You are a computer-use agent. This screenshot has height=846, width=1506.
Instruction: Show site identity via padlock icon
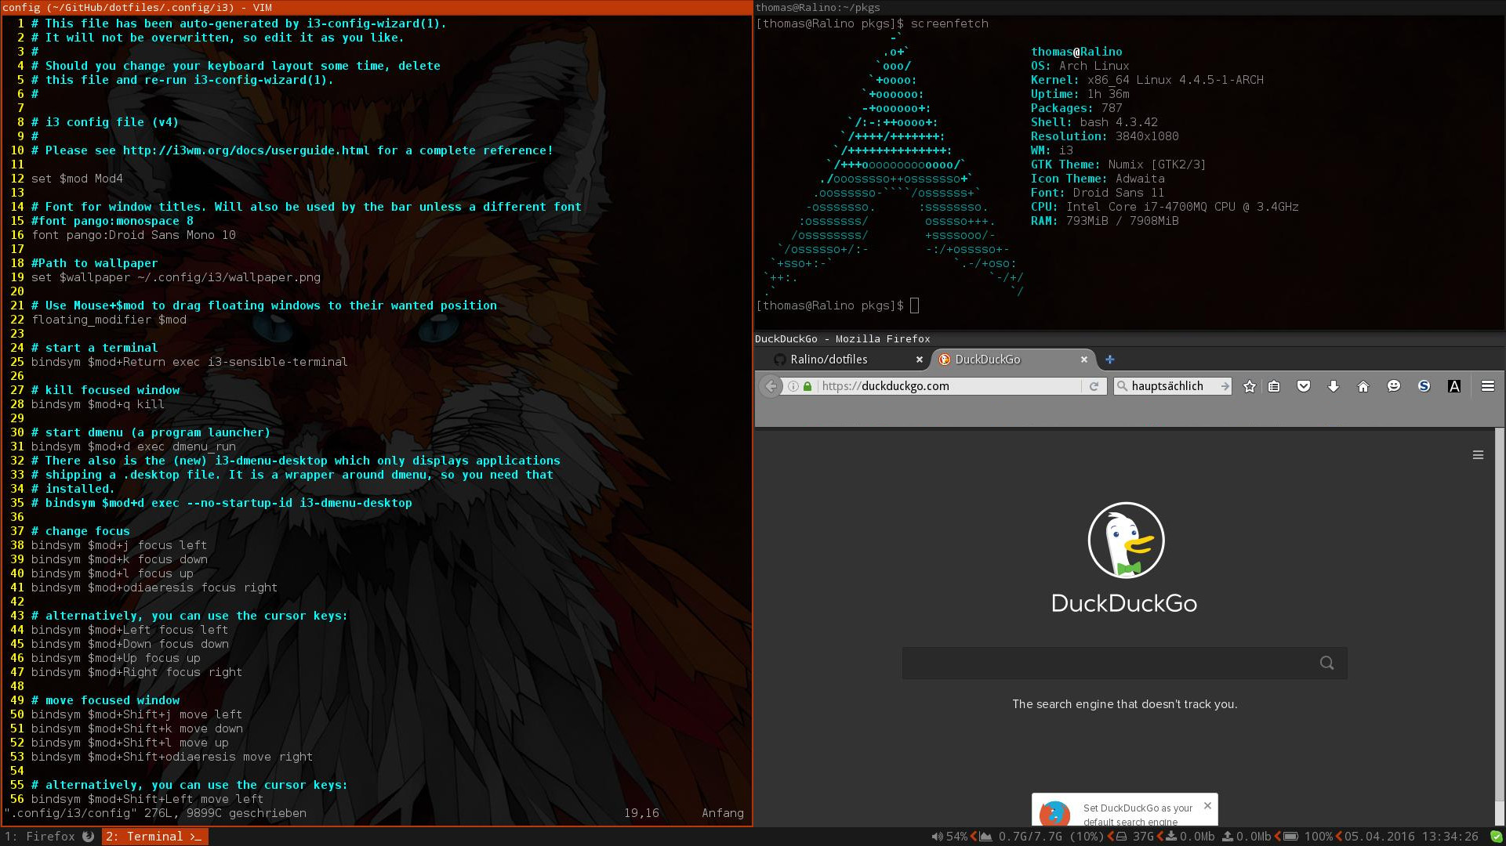tap(807, 386)
